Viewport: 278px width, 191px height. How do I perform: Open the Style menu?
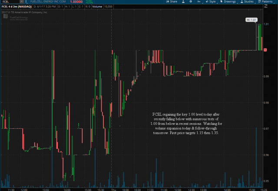coord(211,2)
